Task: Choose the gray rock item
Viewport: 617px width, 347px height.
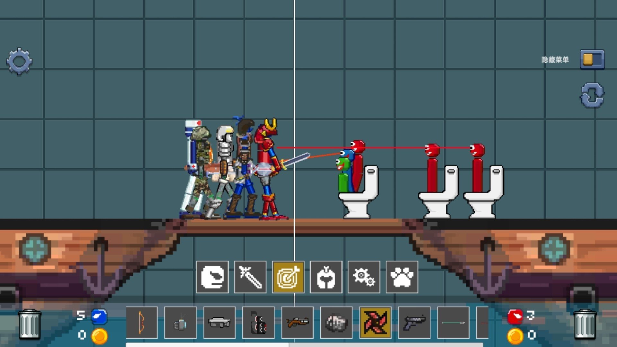Action: point(336,322)
